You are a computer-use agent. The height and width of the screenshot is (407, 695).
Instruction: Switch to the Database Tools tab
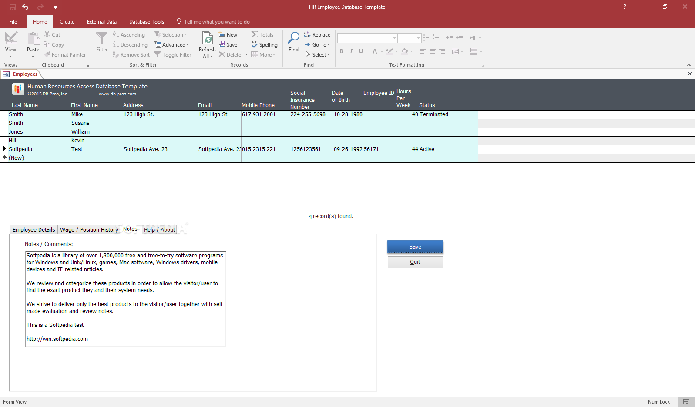tap(147, 22)
